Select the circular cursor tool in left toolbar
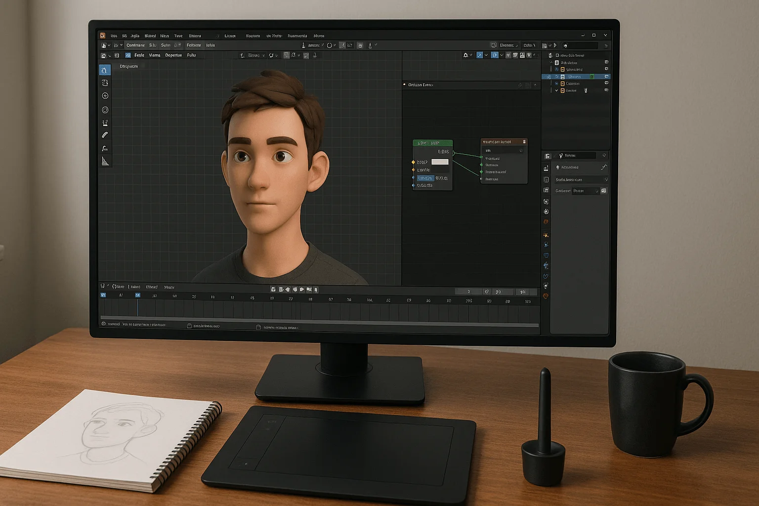This screenshot has width=759, height=506. point(105,96)
